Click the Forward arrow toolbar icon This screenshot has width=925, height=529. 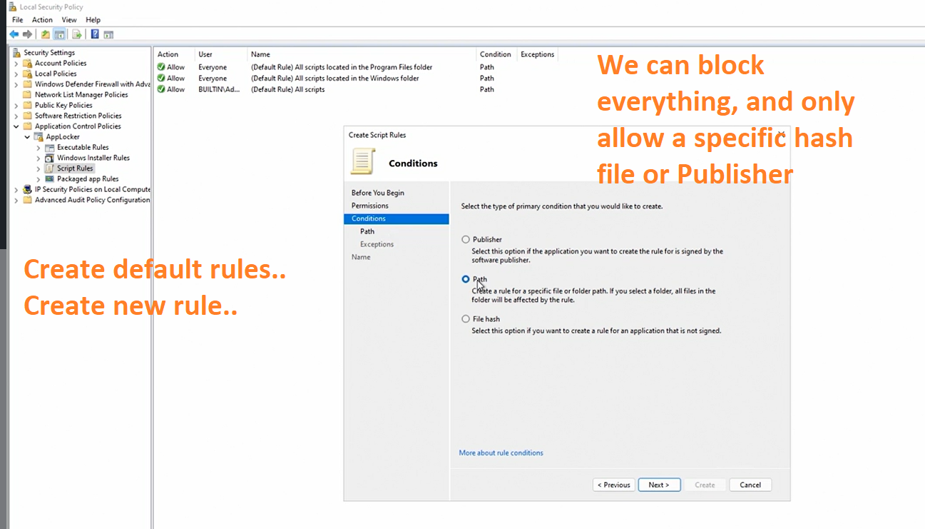(27, 34)
